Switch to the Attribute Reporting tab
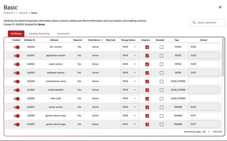 pyautogui.click(x=39, y=34)
